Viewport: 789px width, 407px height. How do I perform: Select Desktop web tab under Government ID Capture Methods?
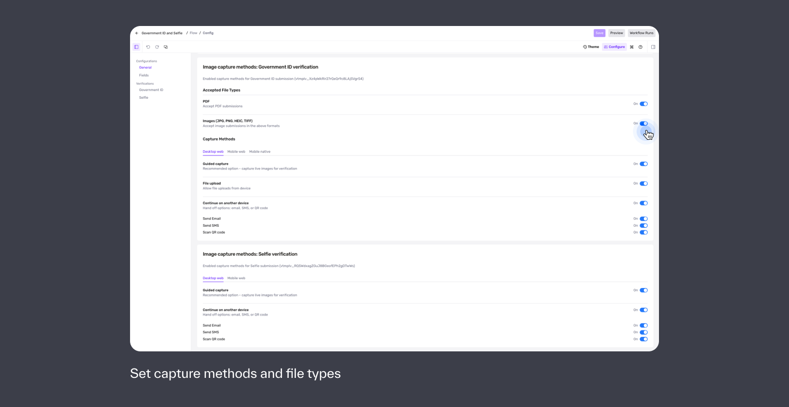213,152
